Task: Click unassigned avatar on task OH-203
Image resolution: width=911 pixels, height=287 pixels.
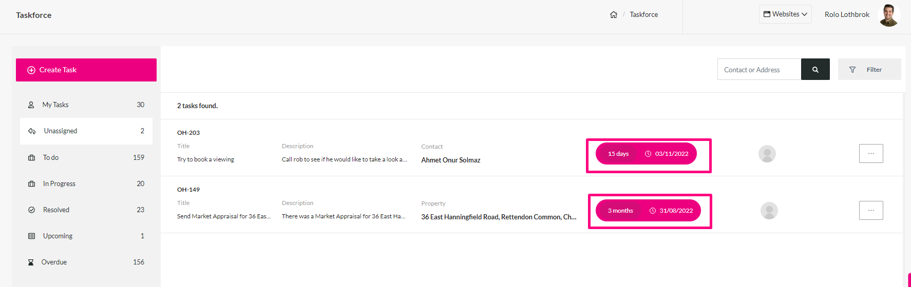Action: [767, 154]
